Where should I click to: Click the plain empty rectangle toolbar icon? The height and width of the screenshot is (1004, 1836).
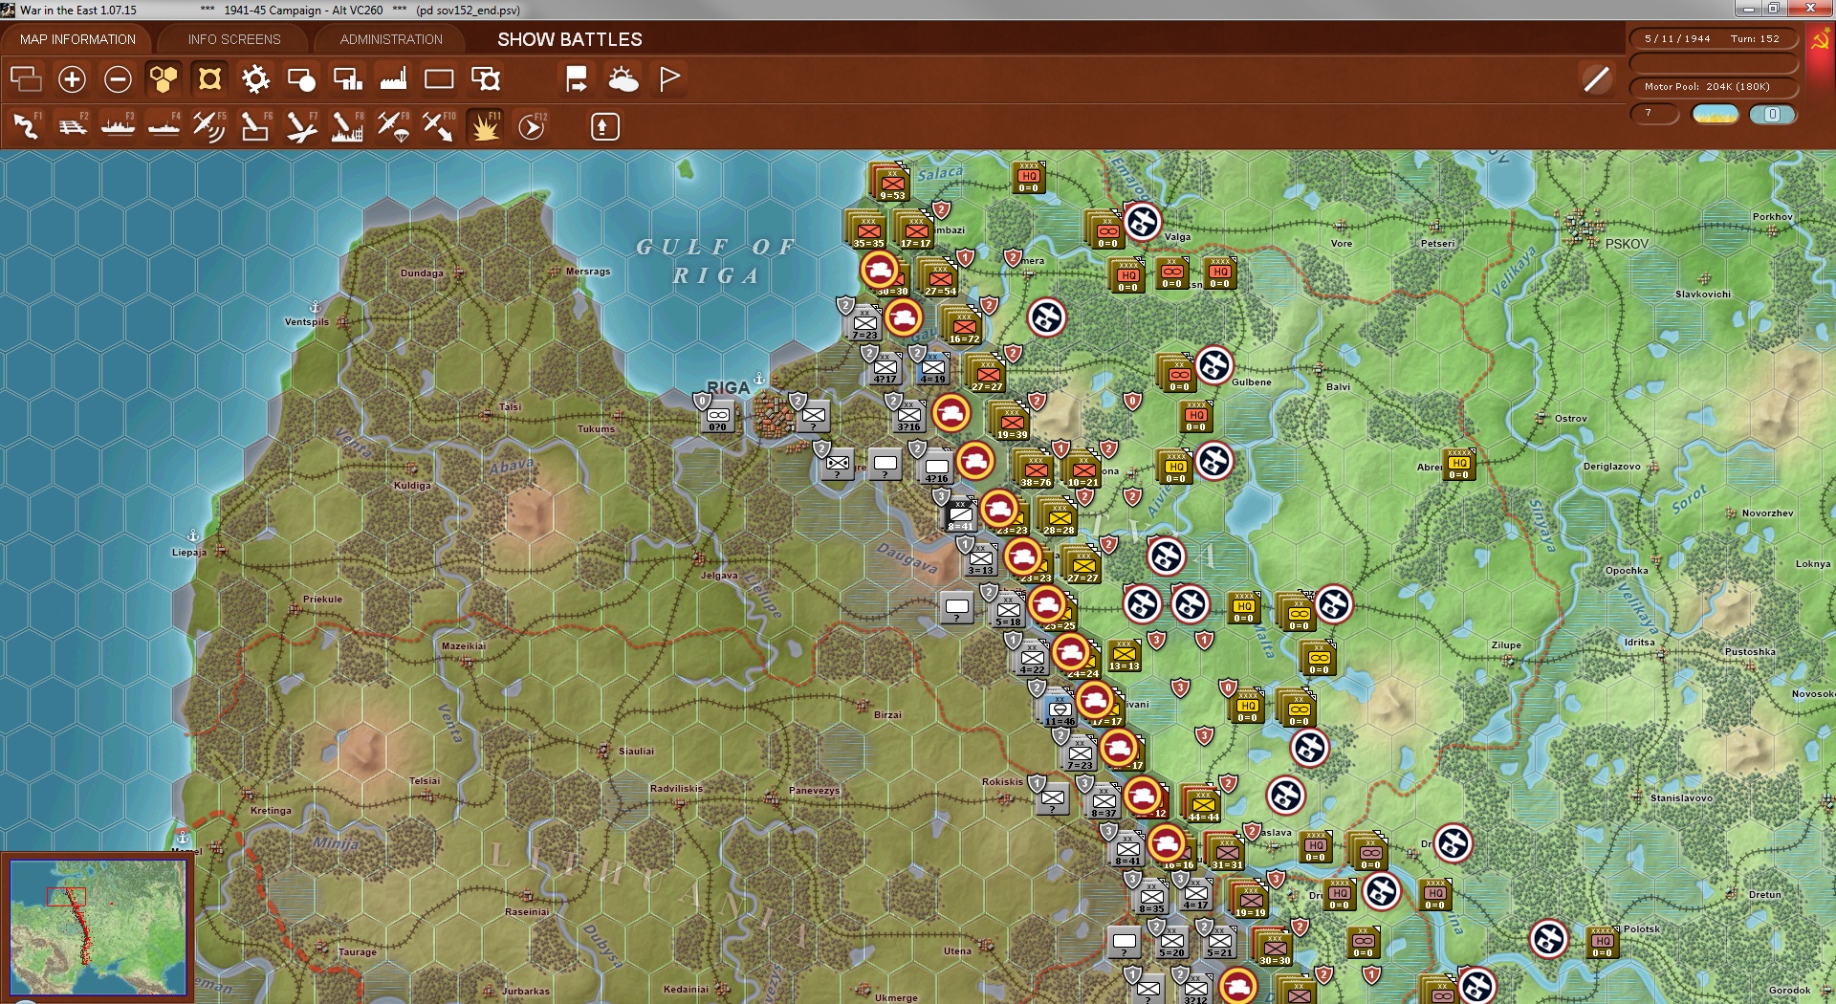439,79
